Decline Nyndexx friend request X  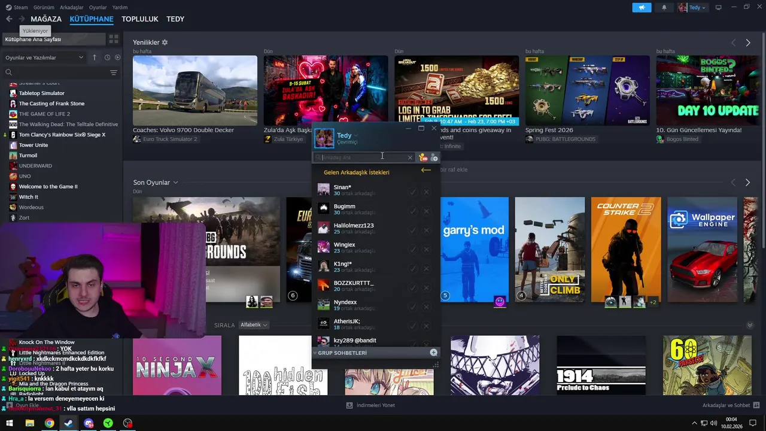(x=426, y=307)
